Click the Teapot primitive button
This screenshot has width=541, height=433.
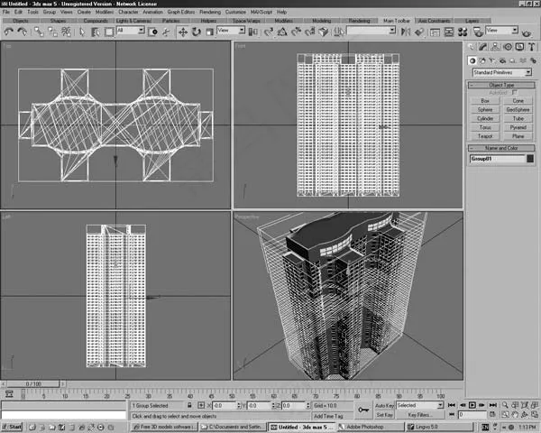tap(485, 136)
